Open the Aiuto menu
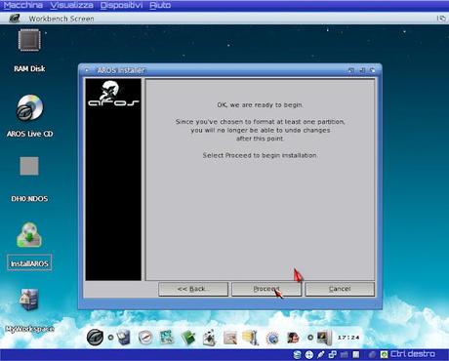Viewport: 449px width, 361px height. pyautogui.click(x=160, y=5)
